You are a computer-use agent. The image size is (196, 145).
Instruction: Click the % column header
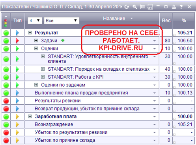[x=184, y=21]
